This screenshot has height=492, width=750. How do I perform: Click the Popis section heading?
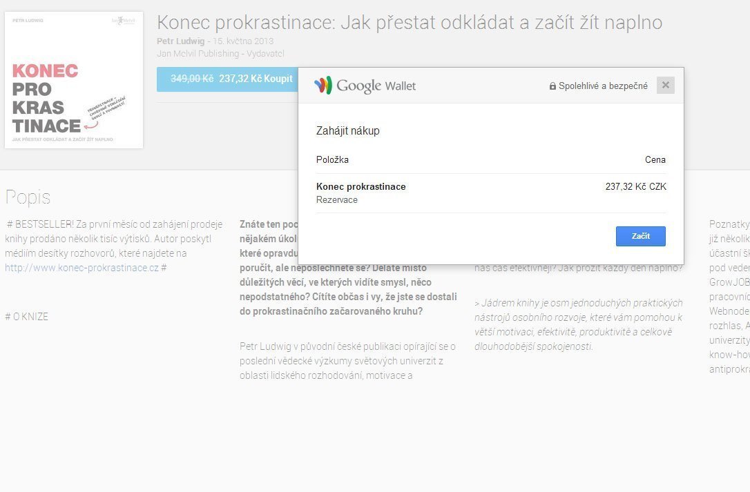[x=28, y=197]
